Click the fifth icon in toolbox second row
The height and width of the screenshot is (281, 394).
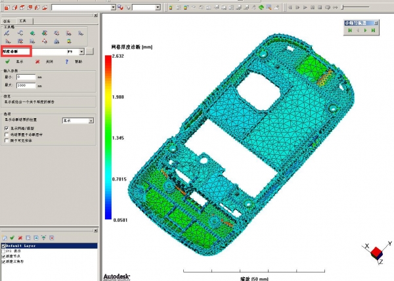click(x=56, y=41)
